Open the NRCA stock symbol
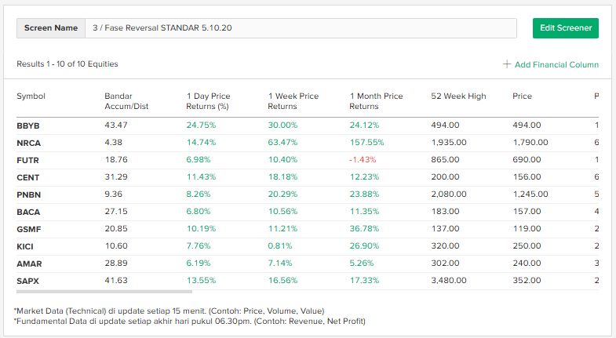 28,143
